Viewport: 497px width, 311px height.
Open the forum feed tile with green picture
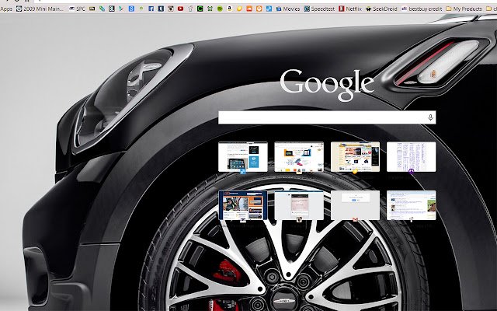pyautogui.click(x=411, y=205)
